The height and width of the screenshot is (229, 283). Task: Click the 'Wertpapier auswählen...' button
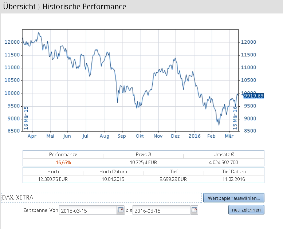click(233, 198)
